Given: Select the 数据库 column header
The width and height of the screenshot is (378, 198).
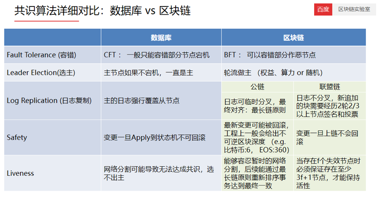Looking at the screenshot, I should click(161, 38).
